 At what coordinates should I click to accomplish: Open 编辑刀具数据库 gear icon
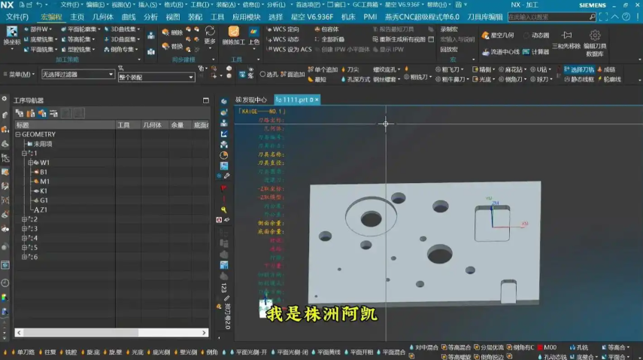(595, 35)
